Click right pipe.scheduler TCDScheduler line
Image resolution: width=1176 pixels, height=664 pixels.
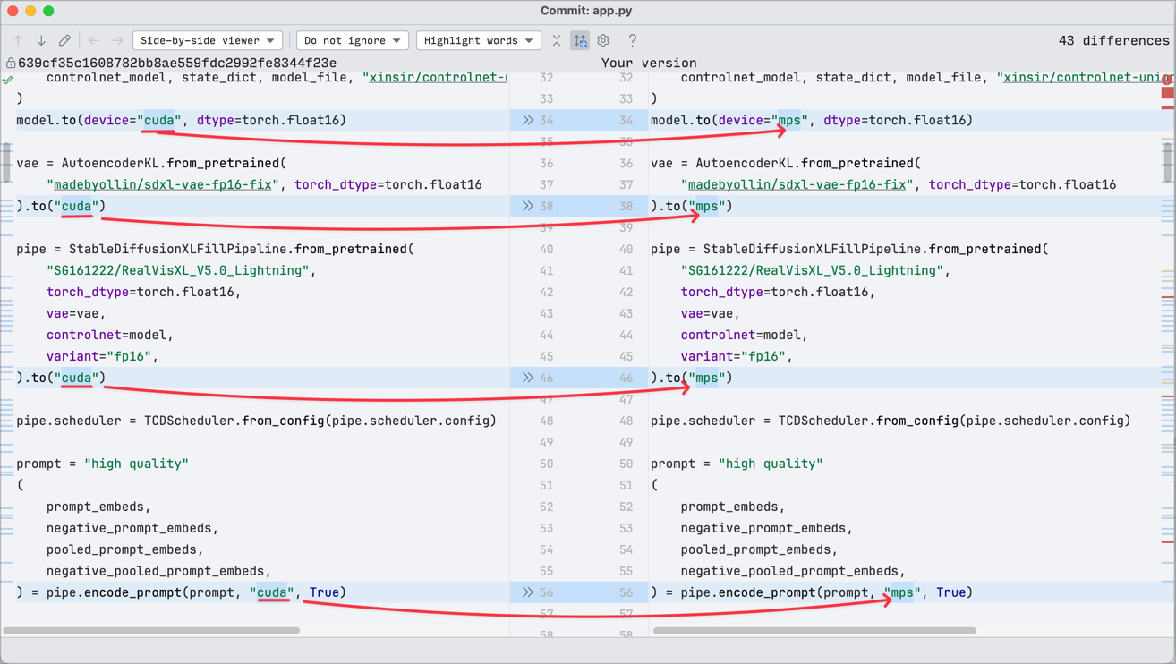point(891,421)
